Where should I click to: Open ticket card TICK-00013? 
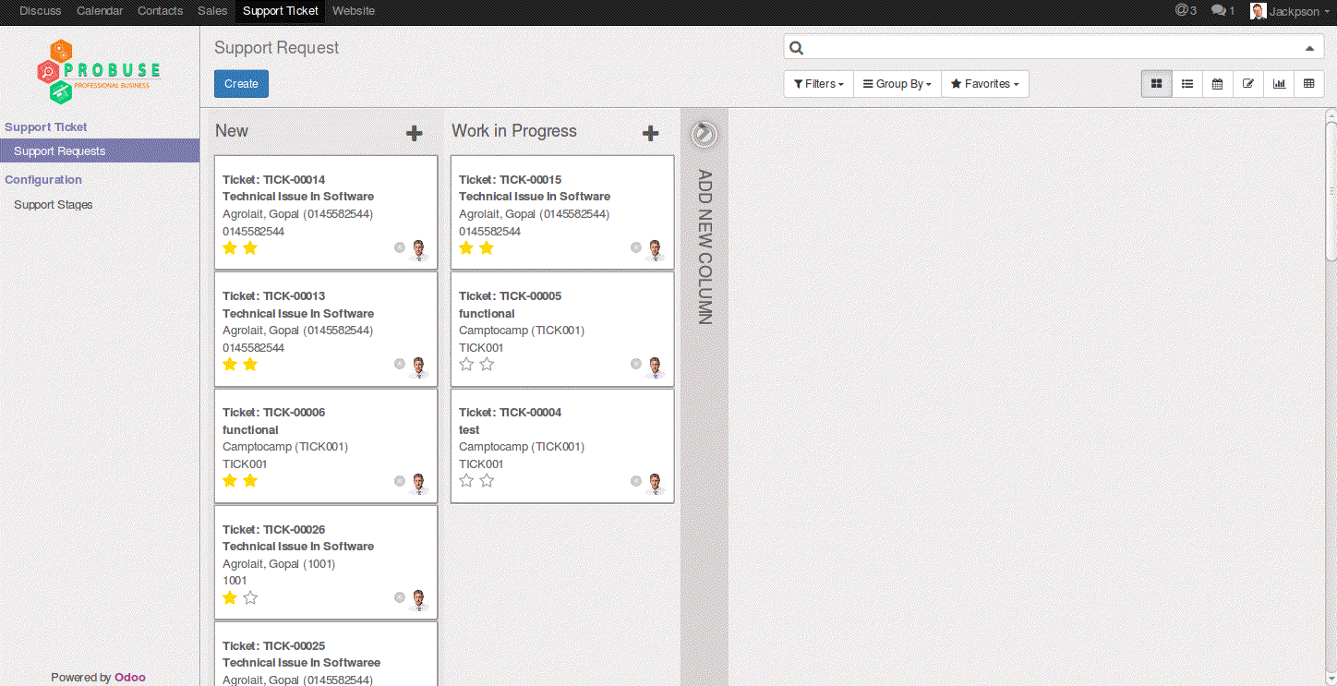point(326,329)
